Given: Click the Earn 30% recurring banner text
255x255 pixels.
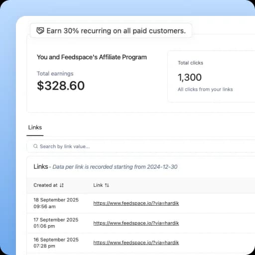Looking at the screenshot, I should [x=116, y=31].
